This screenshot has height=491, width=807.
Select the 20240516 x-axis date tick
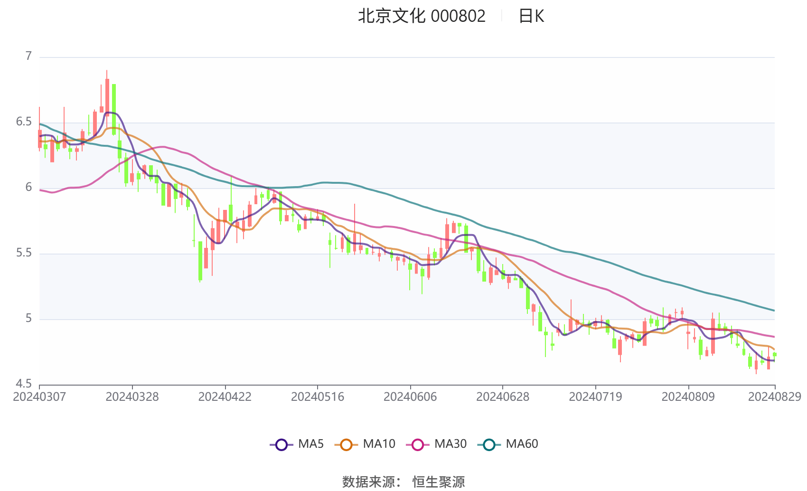(x=317, y=397)
